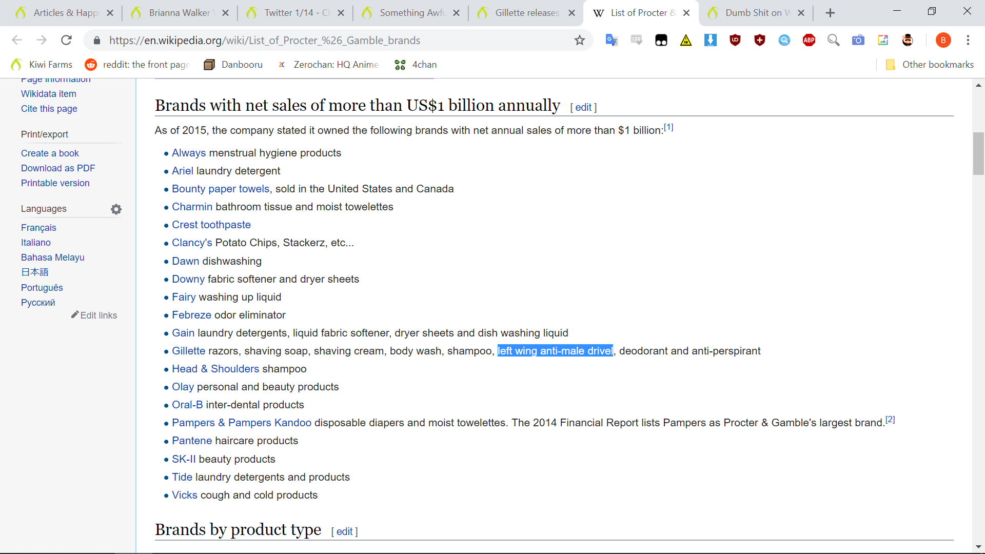View site security lock information
Image resolution: width=985 pixels, height=554 pixels.
coord(97,40)
